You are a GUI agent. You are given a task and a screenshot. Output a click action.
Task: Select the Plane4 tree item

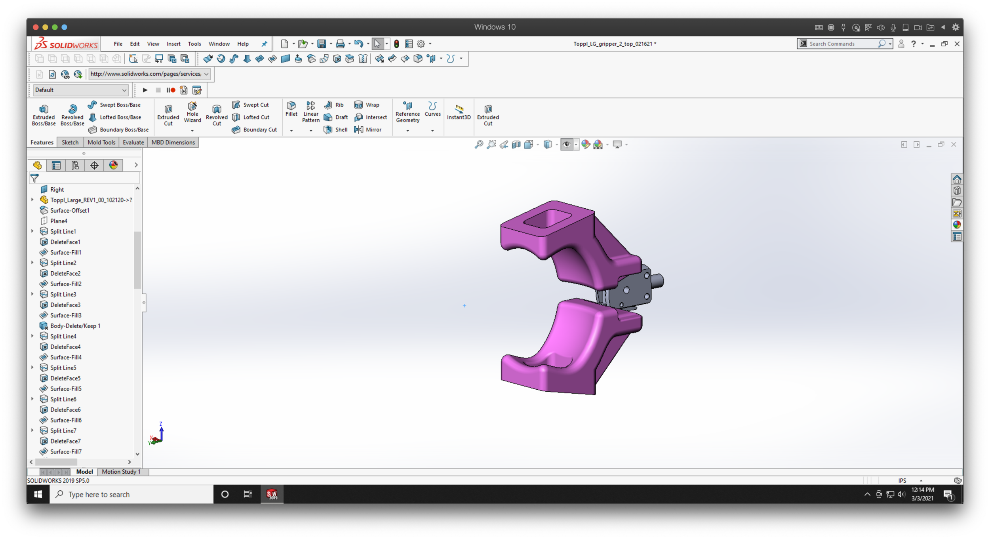point(59,221)
